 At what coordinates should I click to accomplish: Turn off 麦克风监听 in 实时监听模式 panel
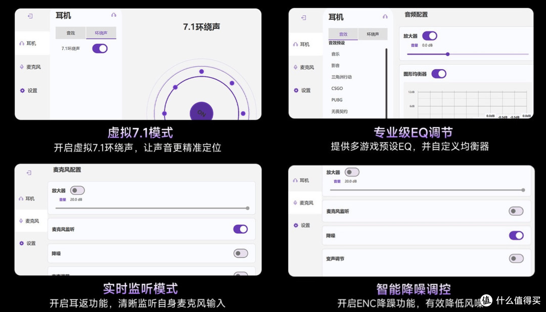(241, 229)
